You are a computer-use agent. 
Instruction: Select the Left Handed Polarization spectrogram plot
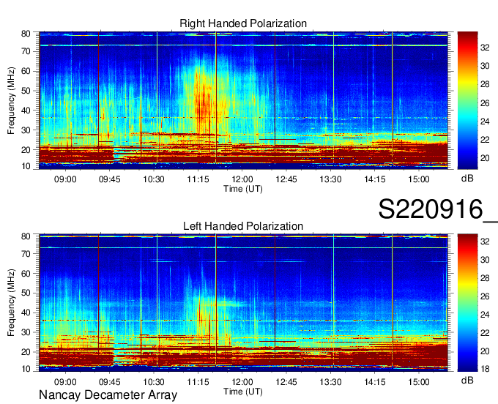[243, 303]
